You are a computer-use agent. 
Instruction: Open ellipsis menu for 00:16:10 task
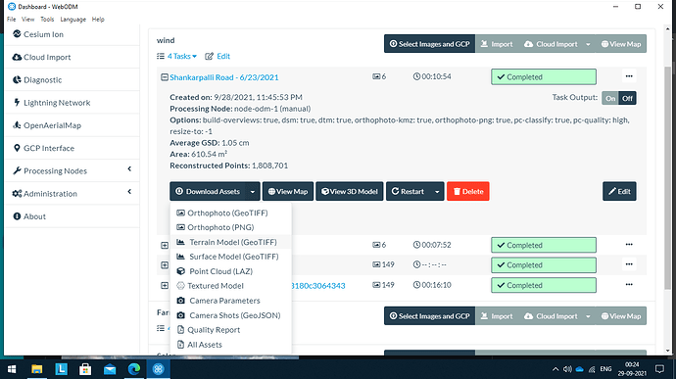629,285
